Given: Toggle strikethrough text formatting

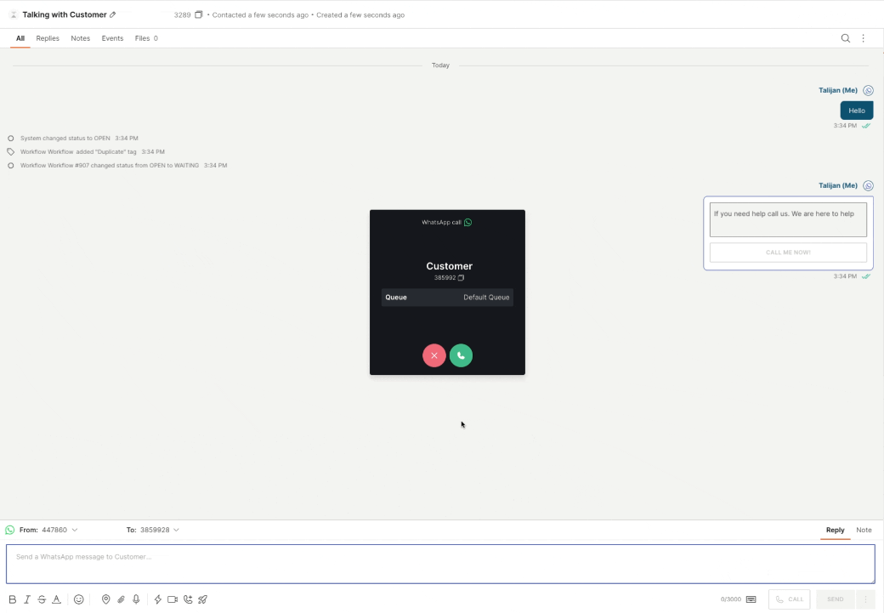Looking at the screenshot, I should tap(42, 599).
